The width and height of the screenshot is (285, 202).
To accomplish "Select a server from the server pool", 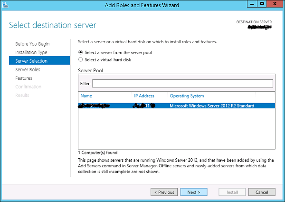I will click(80, 52).
